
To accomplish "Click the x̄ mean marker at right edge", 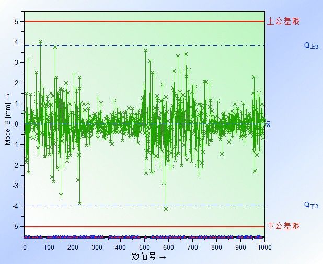I will click(269, 124).
